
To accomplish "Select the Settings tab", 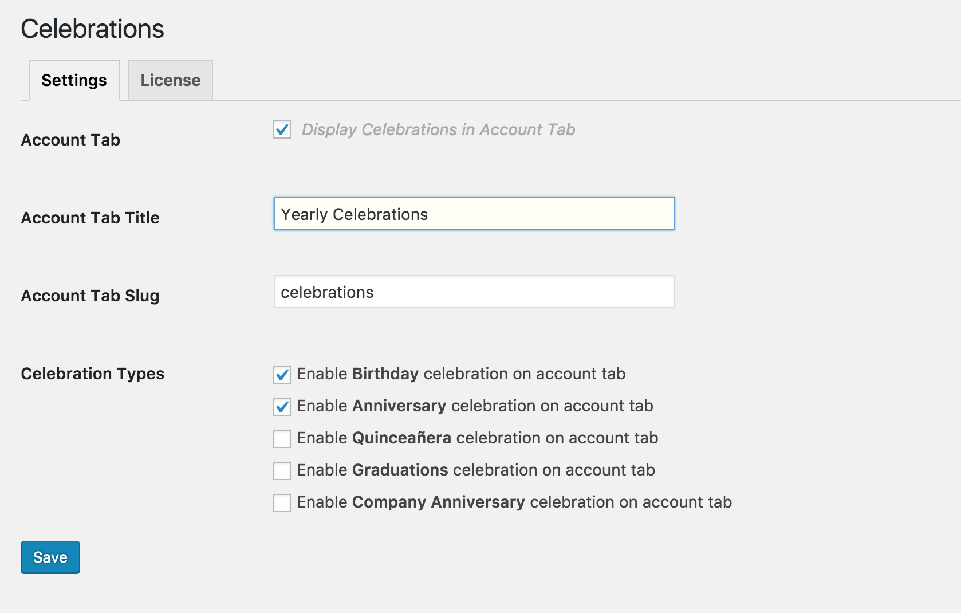I will point(74,80).
